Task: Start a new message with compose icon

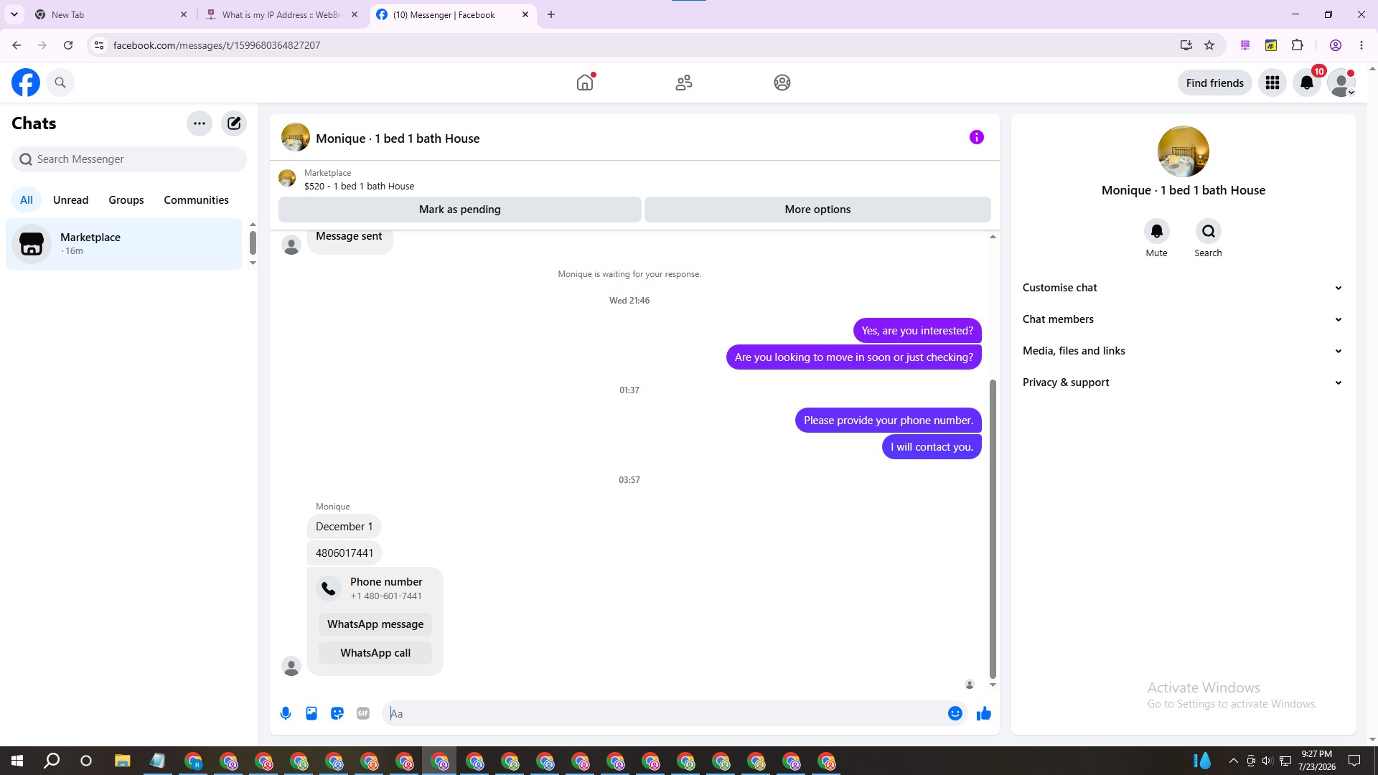Action: [x=234, y=123]
